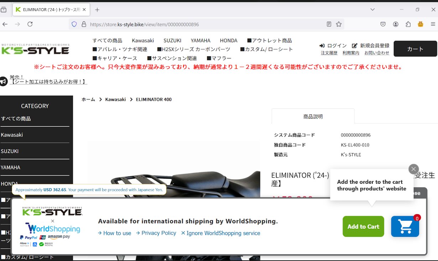Open キャリア・ケース navigation link
This screenshot has width=438, height=261.
tap(115, 58)
